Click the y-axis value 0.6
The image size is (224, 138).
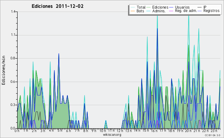click(13, 82)
